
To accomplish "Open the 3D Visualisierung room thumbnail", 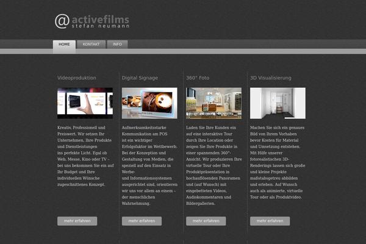I will [278, 103].
